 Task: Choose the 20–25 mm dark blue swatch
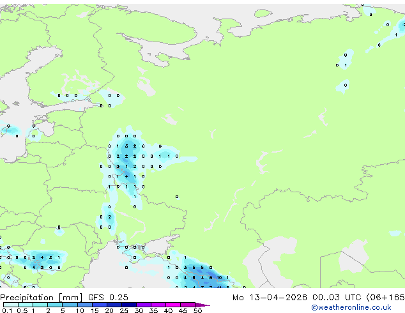tap(114, 305)
